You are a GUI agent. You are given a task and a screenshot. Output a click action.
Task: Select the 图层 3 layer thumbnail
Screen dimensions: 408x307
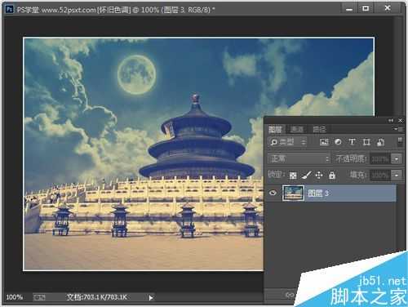(293, 193)
